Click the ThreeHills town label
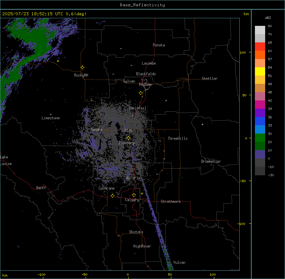285x279 pixels. (178, 139)
